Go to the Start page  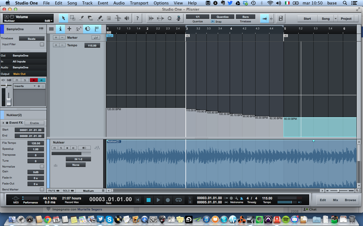pyautogui.click(x=307, y=19)
